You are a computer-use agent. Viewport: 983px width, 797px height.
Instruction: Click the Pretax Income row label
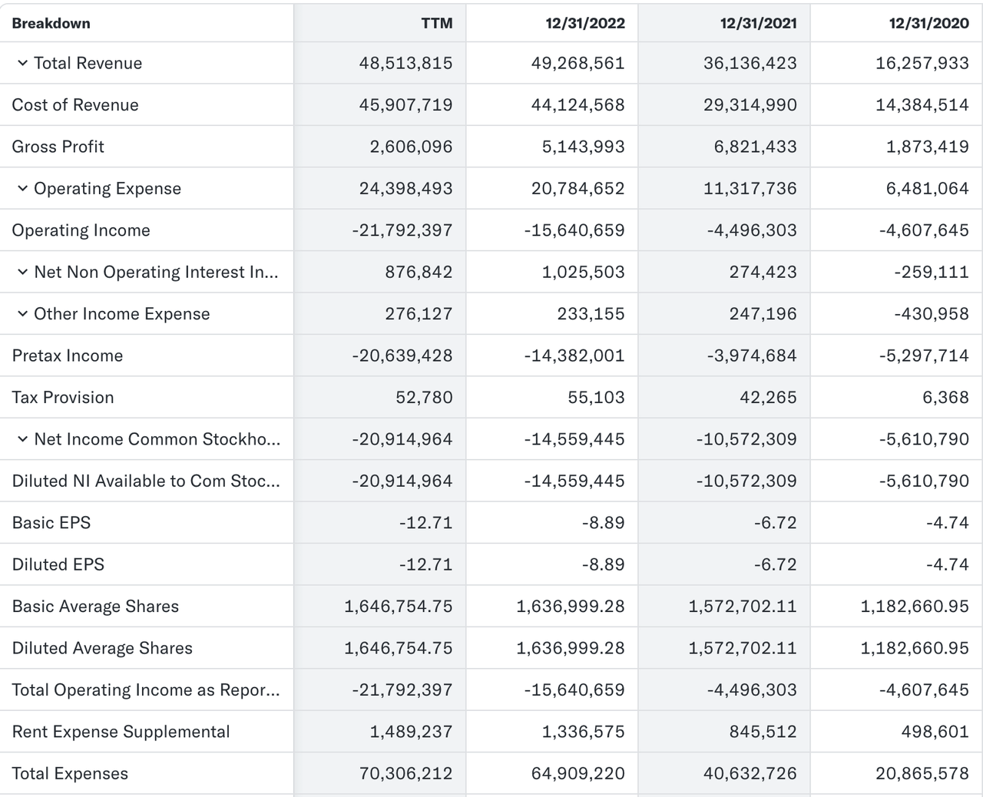(x=67, y=356)
